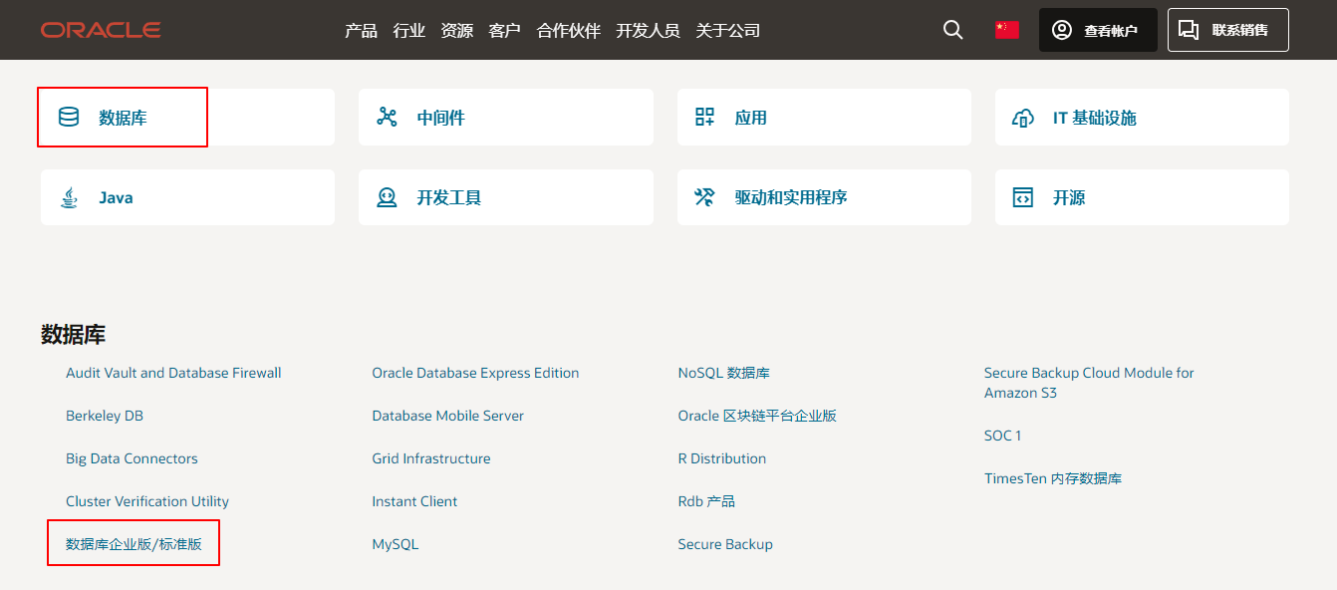Click the applications grid icon
The height and width of the screenshot is (590, 1337).
pos(704,118)
